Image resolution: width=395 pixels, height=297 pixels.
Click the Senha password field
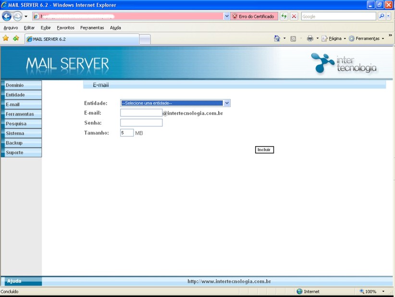pos(141,123)
